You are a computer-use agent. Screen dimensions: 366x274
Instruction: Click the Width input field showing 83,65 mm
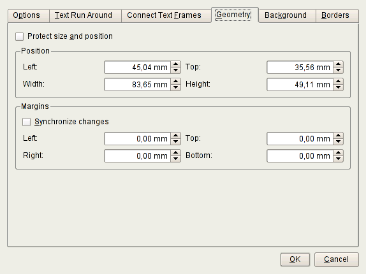[138, 84]
